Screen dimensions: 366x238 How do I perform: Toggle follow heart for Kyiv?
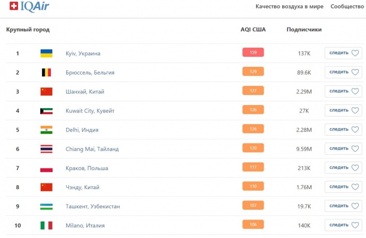click(355, 53)
